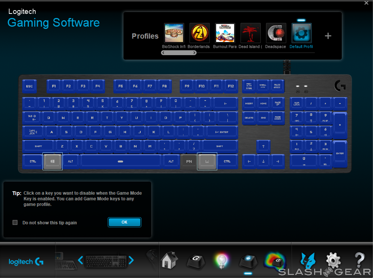Viewport: 373px width, 278px height.
Task: Select the Dead Island profile
Action: 251,33
